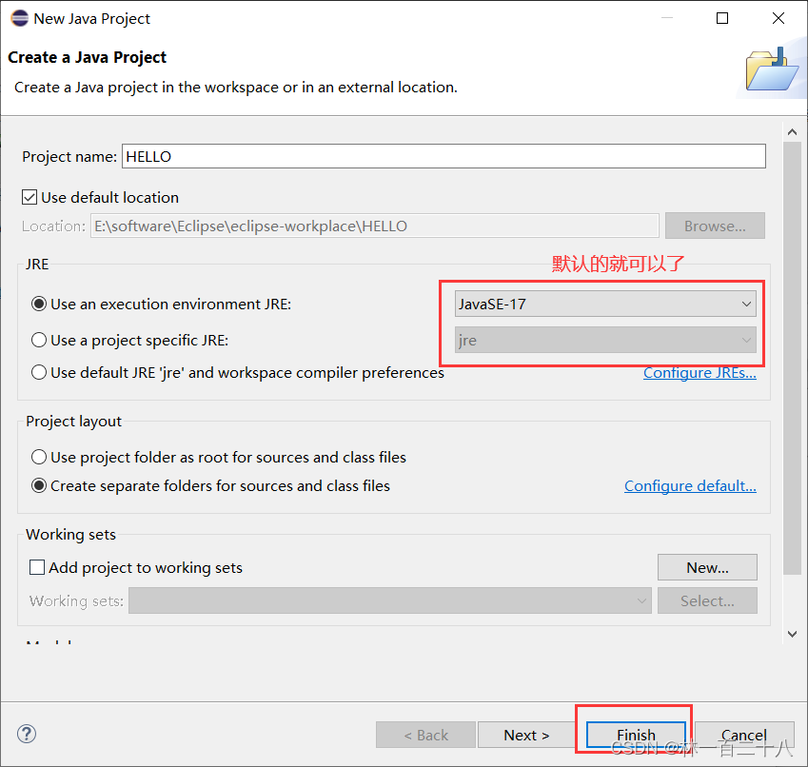Click the < Back button
The height and width of the screenshot is (767, 808).
tap(425, 735)
